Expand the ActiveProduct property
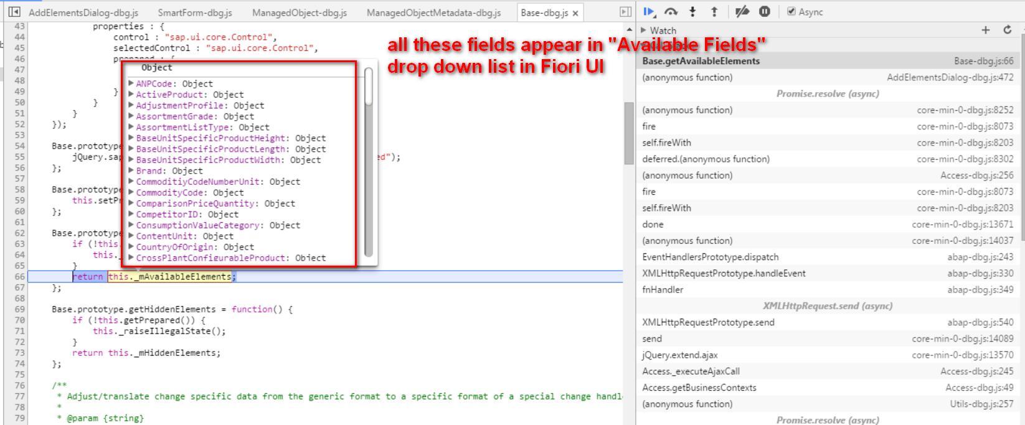1025x425 pixels. [x=131, y=95]
